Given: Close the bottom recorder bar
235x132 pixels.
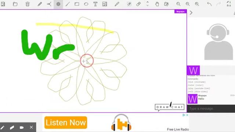Looking at the screenshot, I should [31, 127].
